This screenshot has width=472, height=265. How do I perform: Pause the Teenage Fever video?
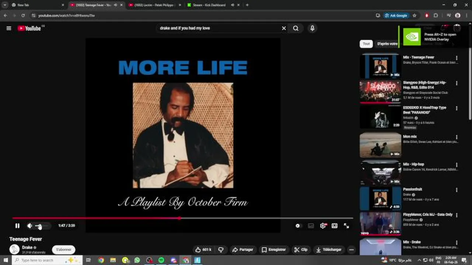click(17, 226)
